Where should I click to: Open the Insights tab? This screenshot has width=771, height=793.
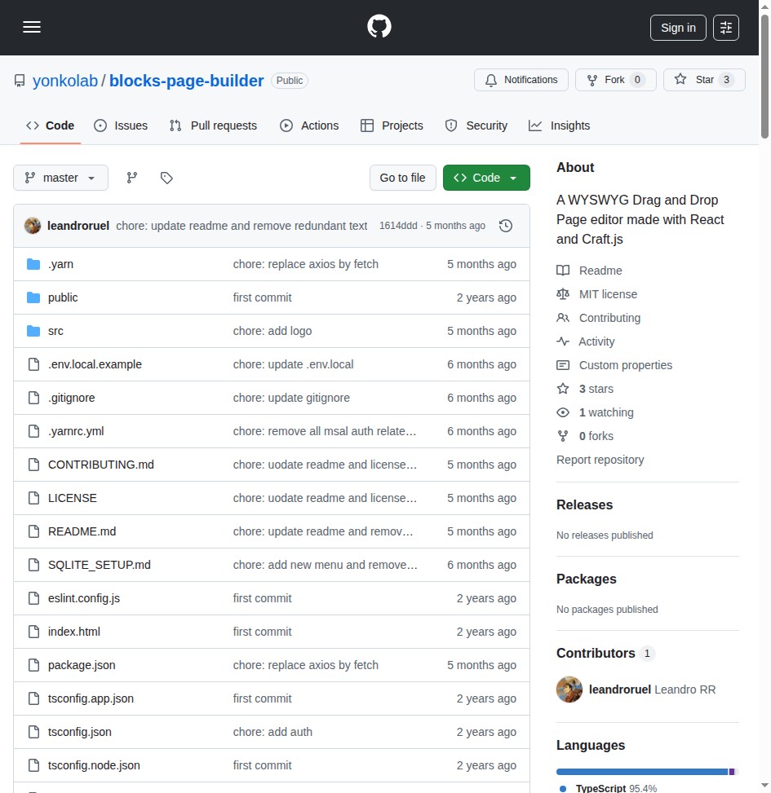560,126
